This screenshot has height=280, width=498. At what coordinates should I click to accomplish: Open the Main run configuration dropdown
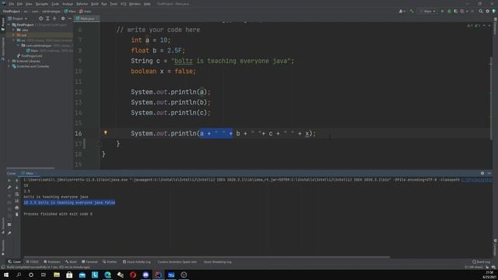[427, 11]
